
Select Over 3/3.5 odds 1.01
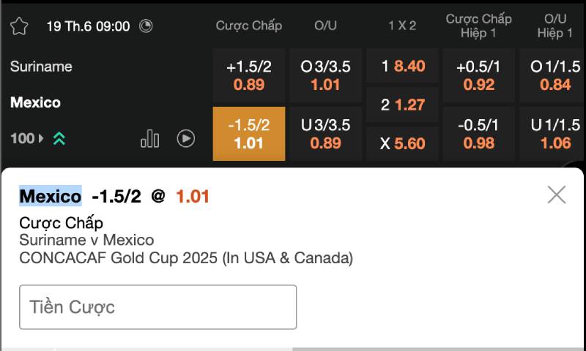click(325, 75)
